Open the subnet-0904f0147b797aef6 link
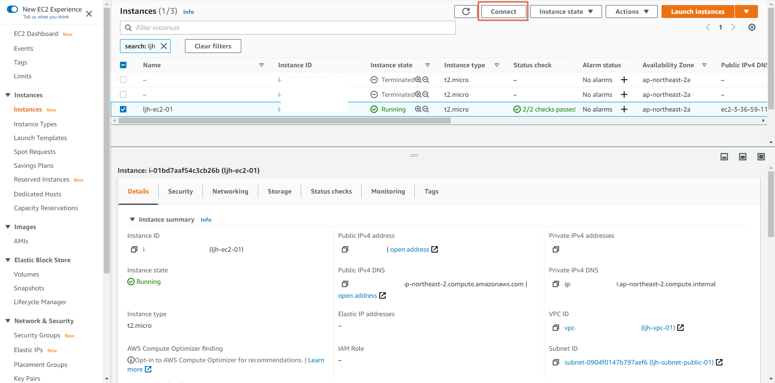 [x=639, y=362]
